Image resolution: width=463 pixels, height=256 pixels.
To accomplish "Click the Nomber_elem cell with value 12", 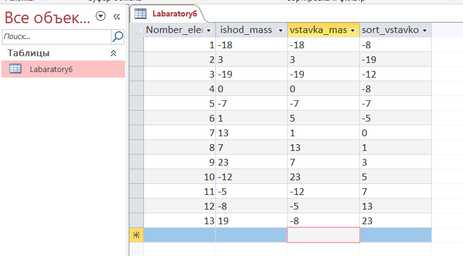I will (180, 206).
